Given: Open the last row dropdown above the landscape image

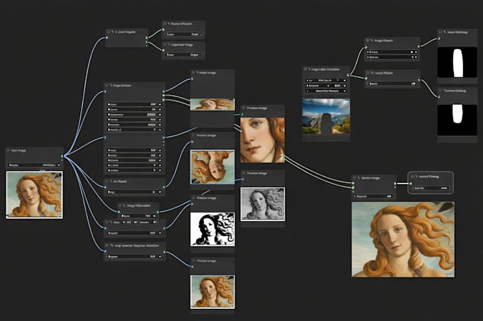Looking at the screenshot, I should click(x=344, y=91).
